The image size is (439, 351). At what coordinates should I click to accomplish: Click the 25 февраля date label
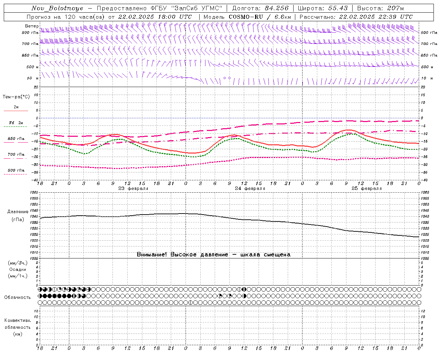pyautogui.click(x=367, y=189)
